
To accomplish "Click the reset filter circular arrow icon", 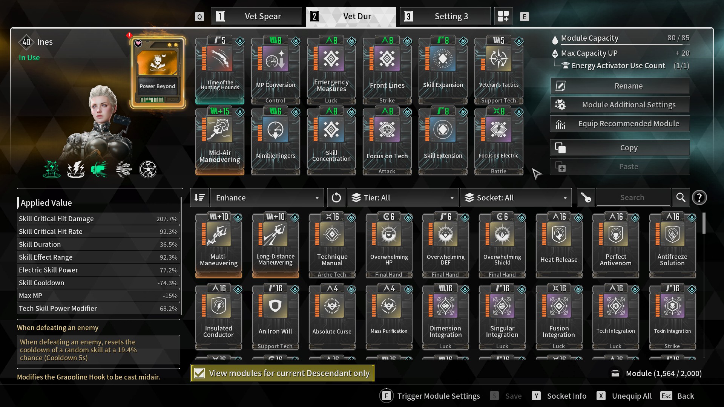I will (x=336, y=197).
